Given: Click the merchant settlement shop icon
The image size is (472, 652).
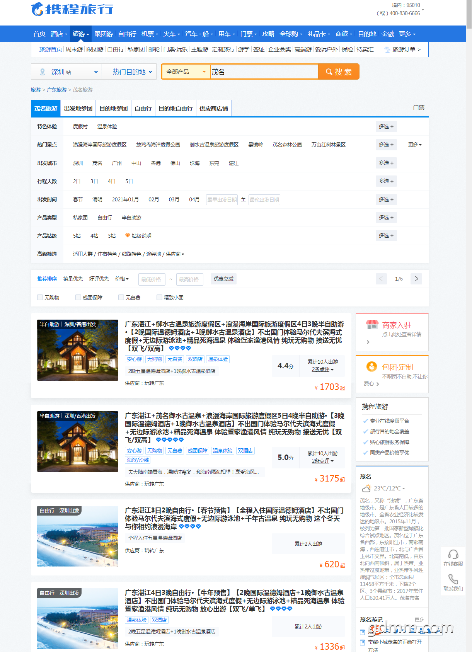Looking at the screenshot, I should (372, 325).
